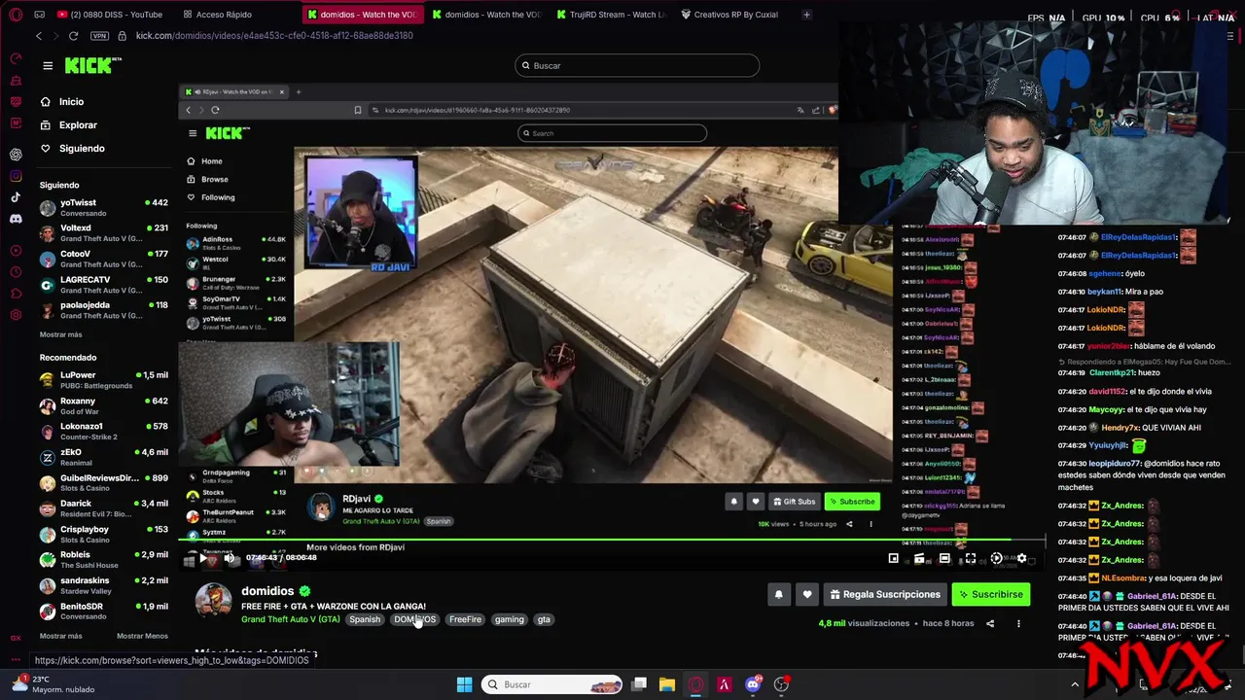Screen dimensions: 1245x700
Task: Expand Siguiendo list with Mostrar más
Action: (60, 334)
